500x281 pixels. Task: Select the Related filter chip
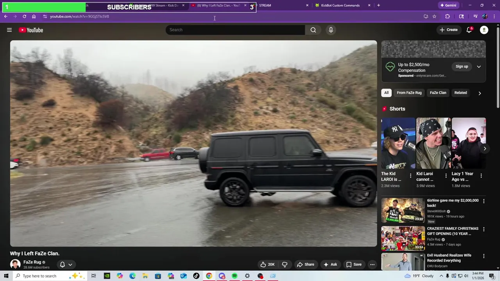(461, 93)
